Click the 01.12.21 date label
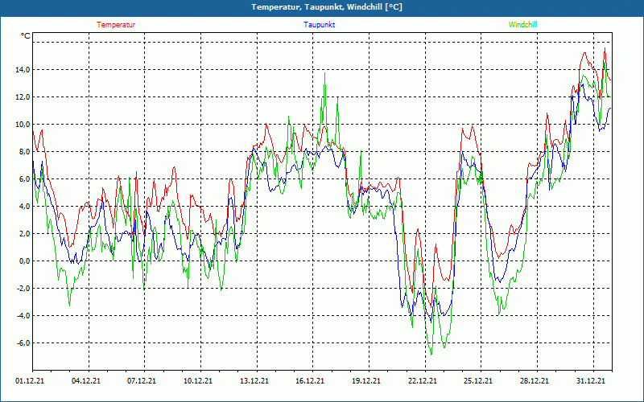Image resolution: width=644 pixels, height=402 pixels. coord(30,381)
